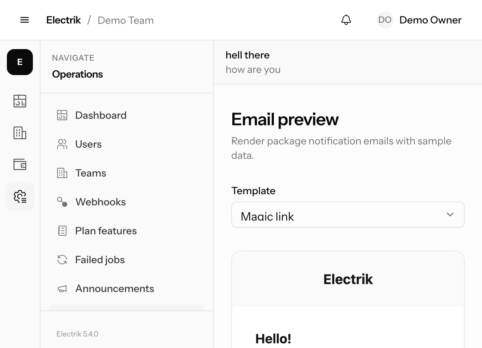Click the Template dropdown chevron
The height and width of the screenshot is (348, 482).
click(x=450, y=214)
